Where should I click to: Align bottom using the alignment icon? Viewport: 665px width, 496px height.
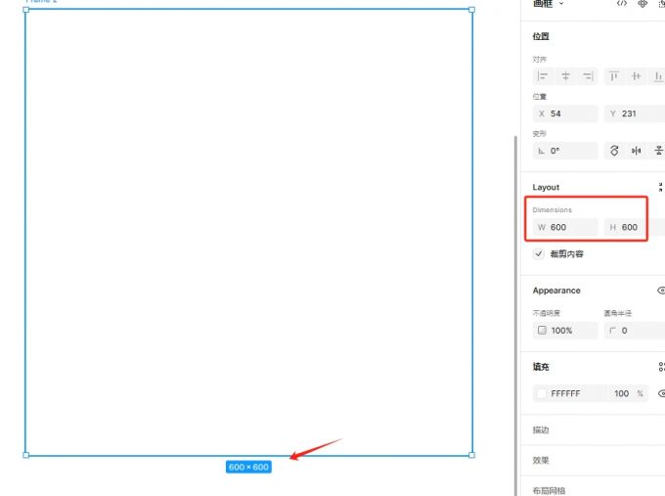[658, 76]
